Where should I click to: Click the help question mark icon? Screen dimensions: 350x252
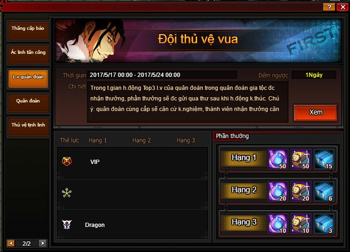pyautogui.click(x=329, y=7)
